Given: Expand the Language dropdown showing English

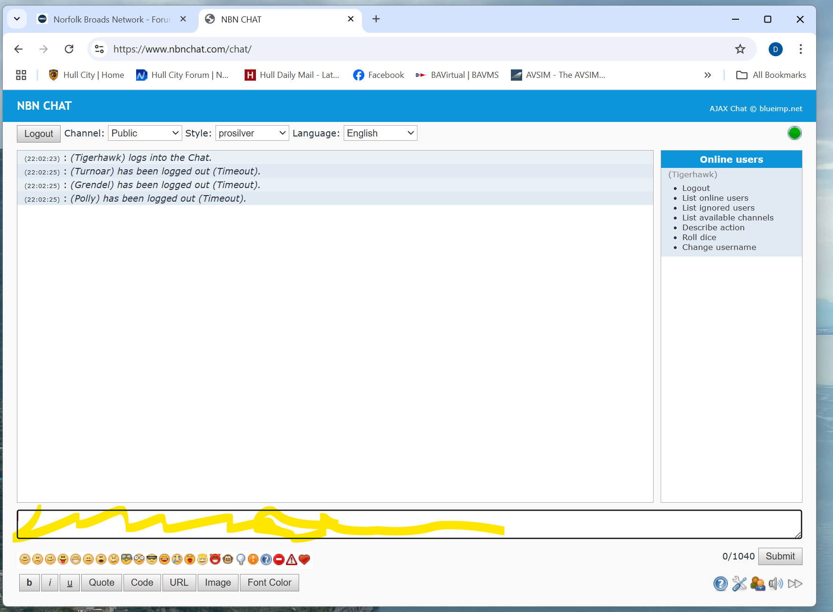Looking at the screenshot, I should pos(380,133).
